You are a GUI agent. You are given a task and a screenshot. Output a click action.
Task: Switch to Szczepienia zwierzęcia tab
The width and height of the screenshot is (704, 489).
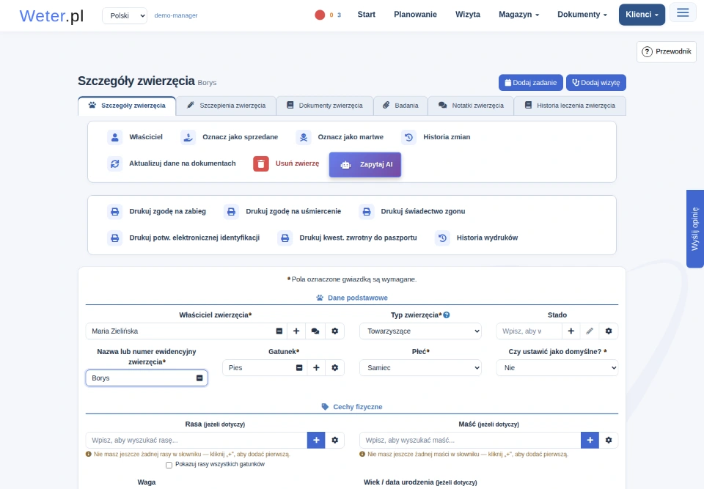click(227, 106)
